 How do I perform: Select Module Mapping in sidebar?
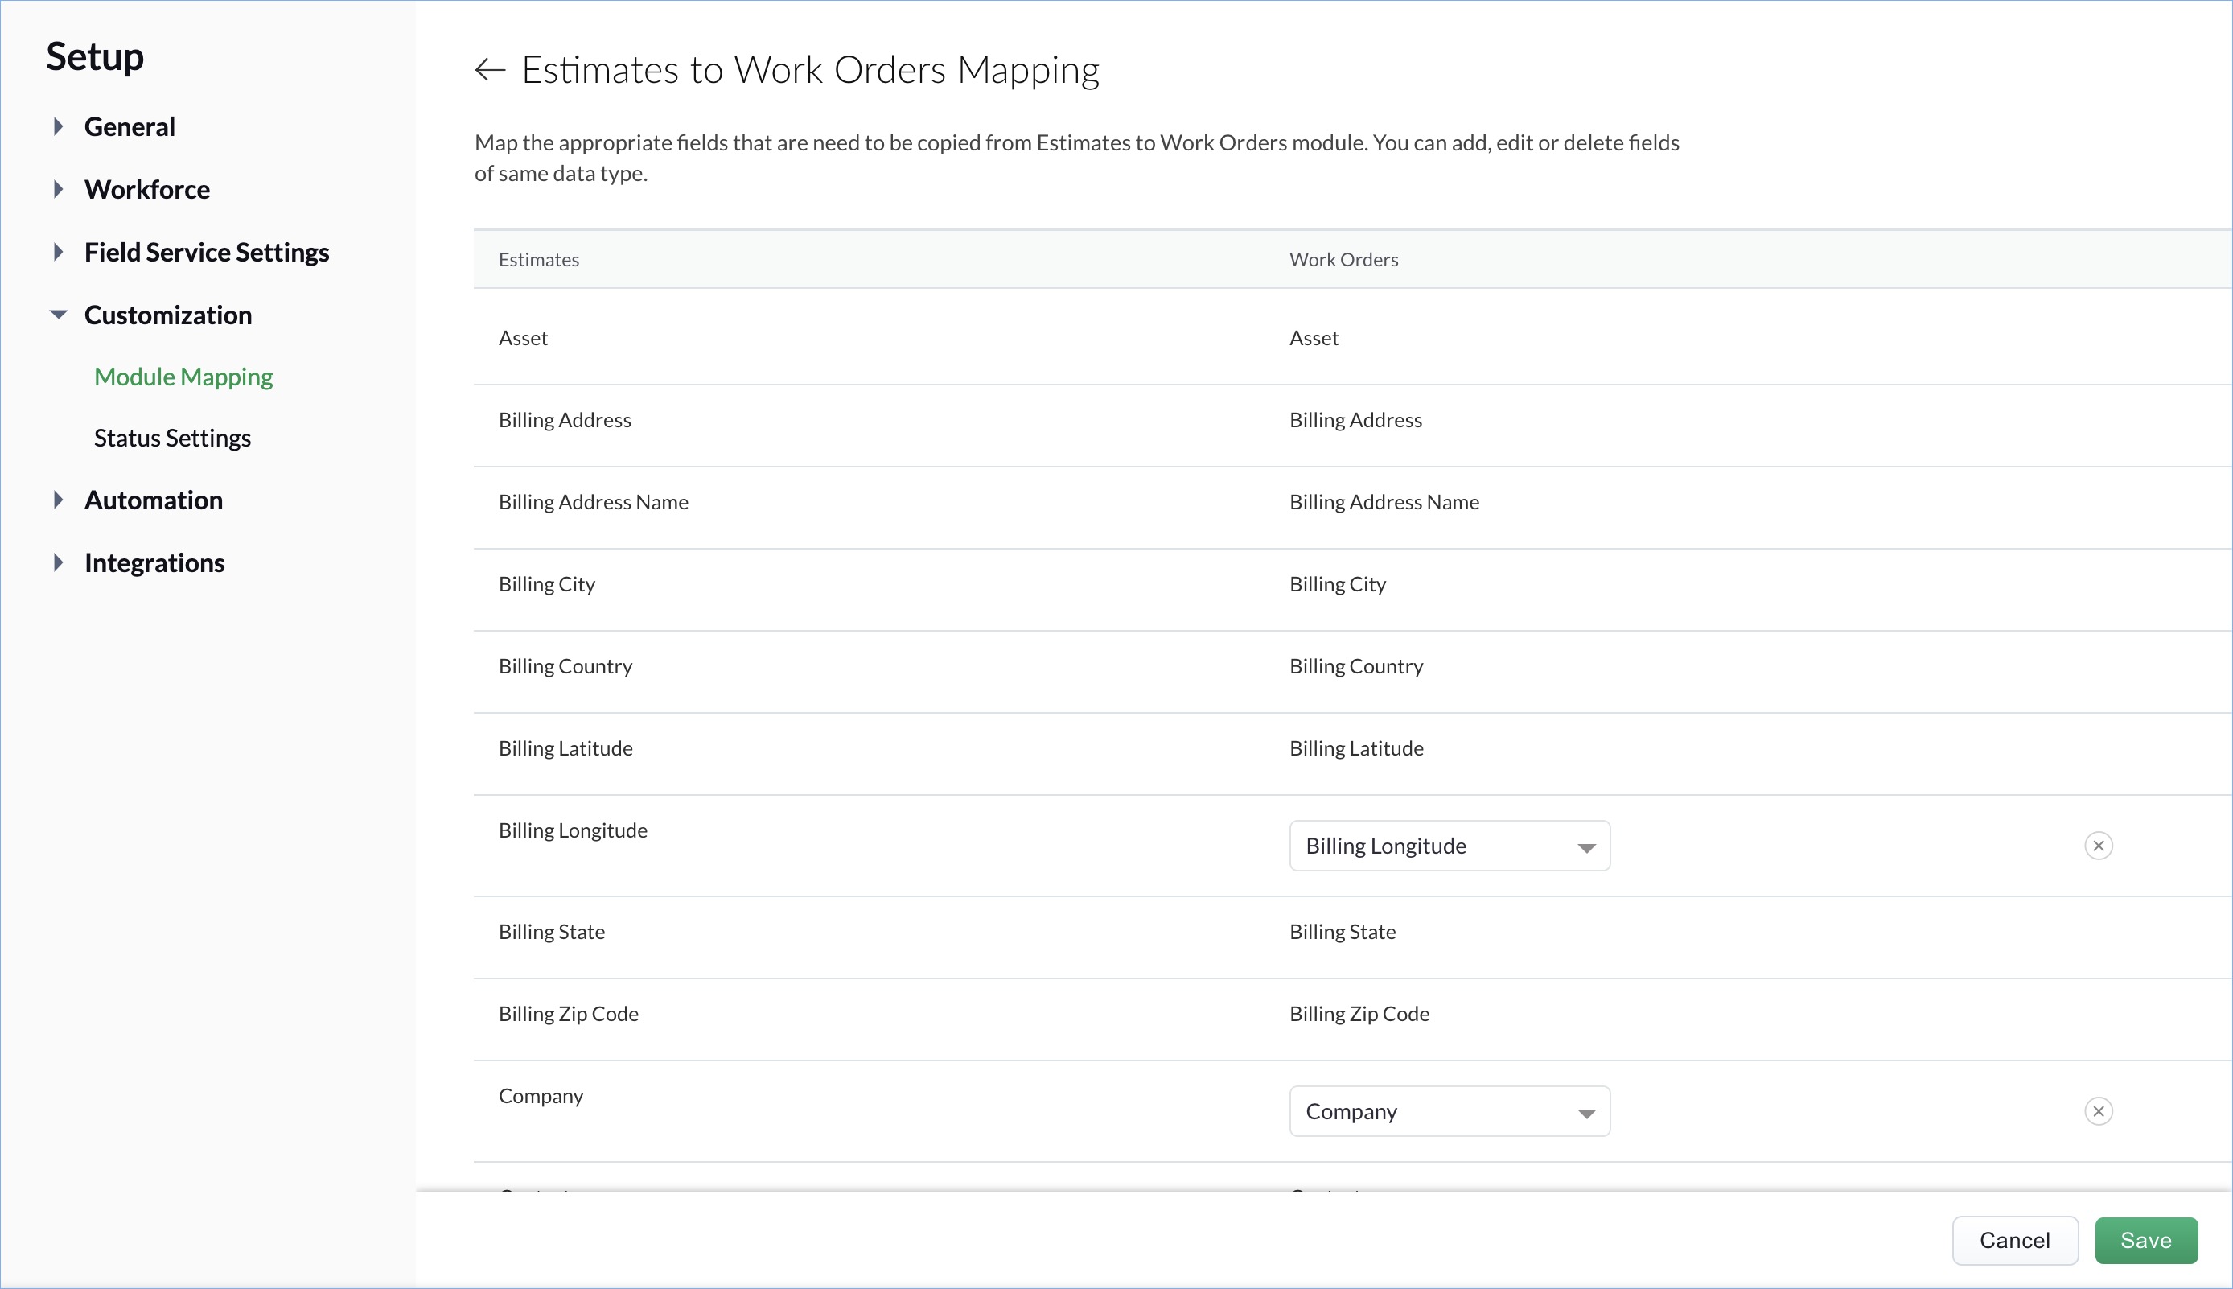pos(183,377)
